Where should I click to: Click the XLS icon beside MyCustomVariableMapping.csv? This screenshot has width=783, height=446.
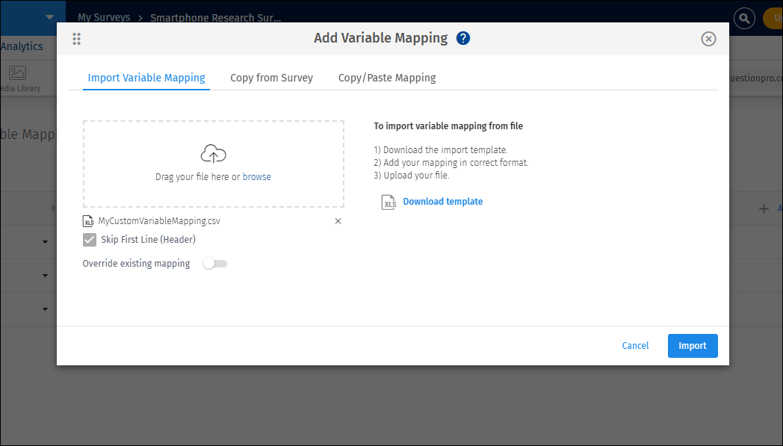[88, 220]
